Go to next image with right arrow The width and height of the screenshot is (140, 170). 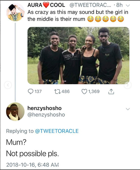click(128, 85)
